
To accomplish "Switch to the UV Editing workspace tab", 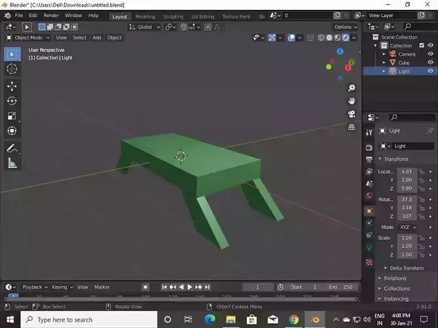I will [203, 17].
